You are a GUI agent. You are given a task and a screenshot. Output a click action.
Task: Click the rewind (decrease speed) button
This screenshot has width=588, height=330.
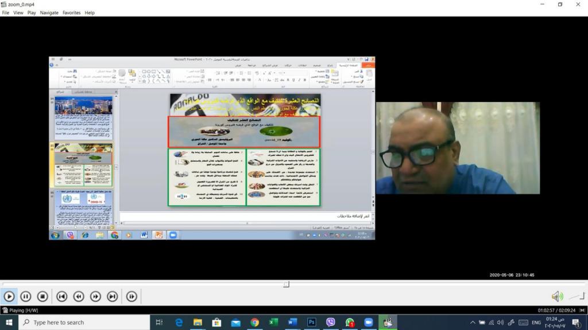coord(79,296)
